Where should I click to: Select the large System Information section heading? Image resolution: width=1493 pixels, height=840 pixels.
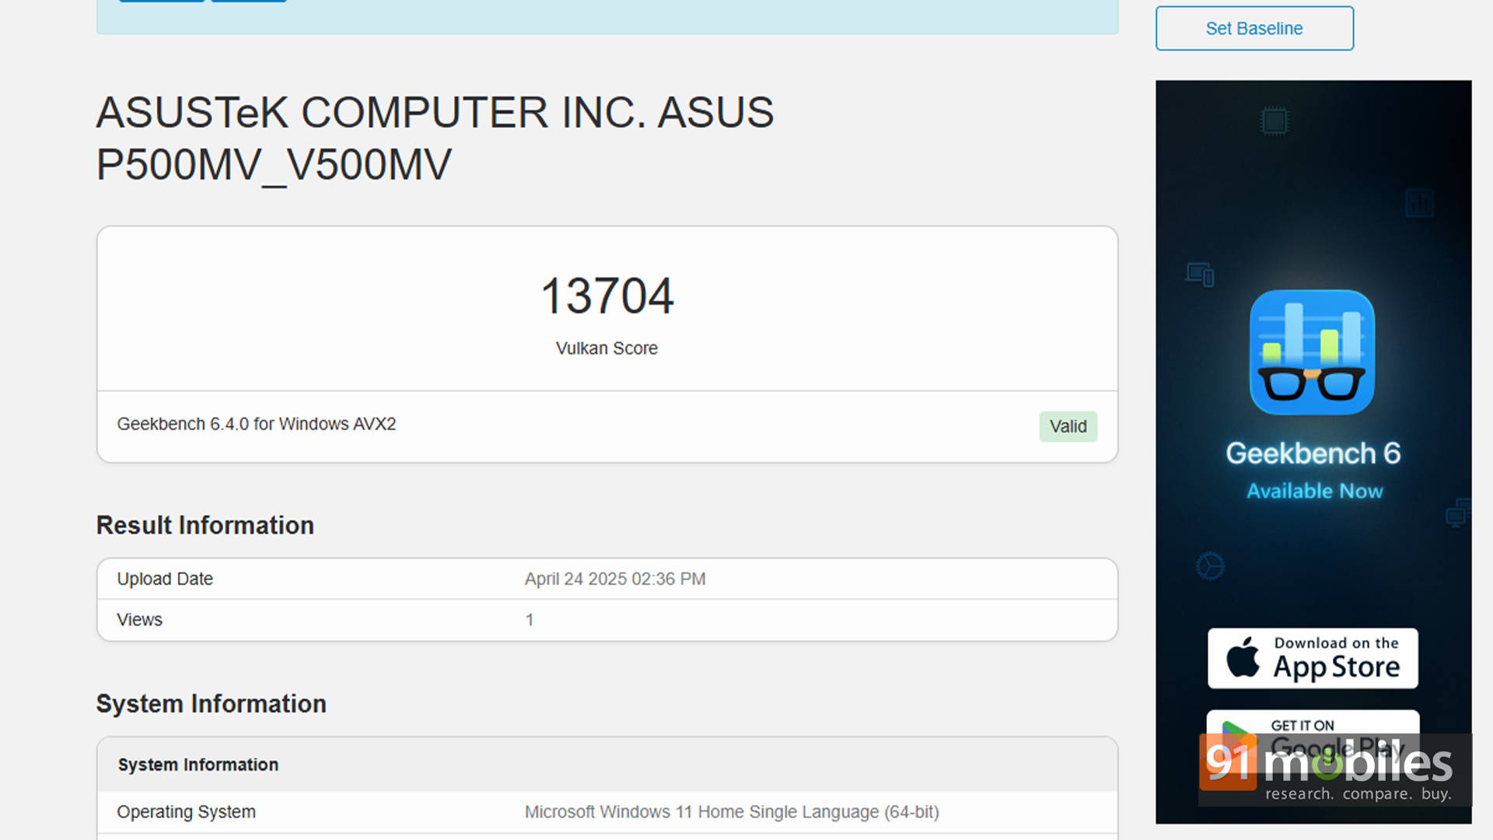coord(212,704)
